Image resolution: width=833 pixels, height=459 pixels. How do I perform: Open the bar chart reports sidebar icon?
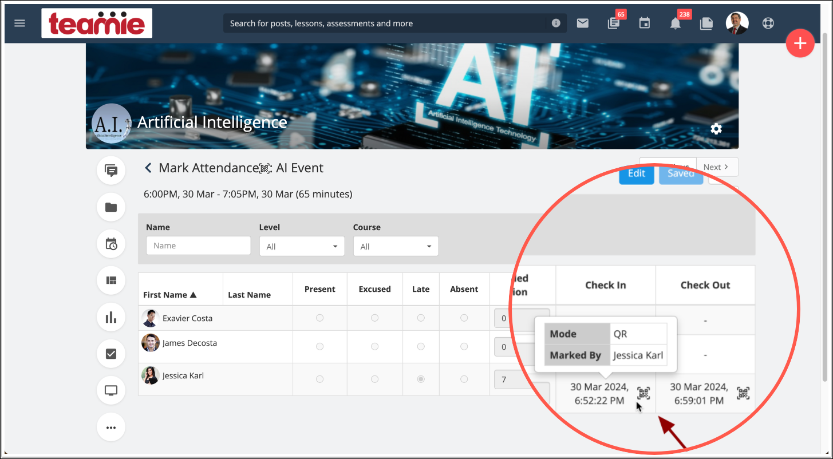click(111, 317)
